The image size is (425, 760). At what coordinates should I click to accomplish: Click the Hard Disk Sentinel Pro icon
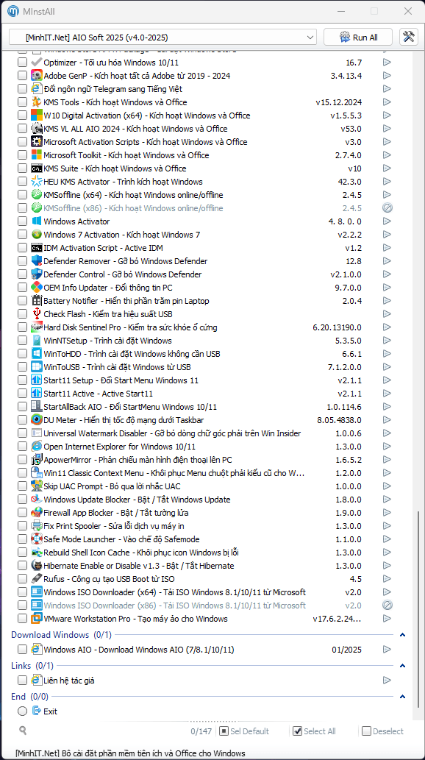tap(36, 327)
